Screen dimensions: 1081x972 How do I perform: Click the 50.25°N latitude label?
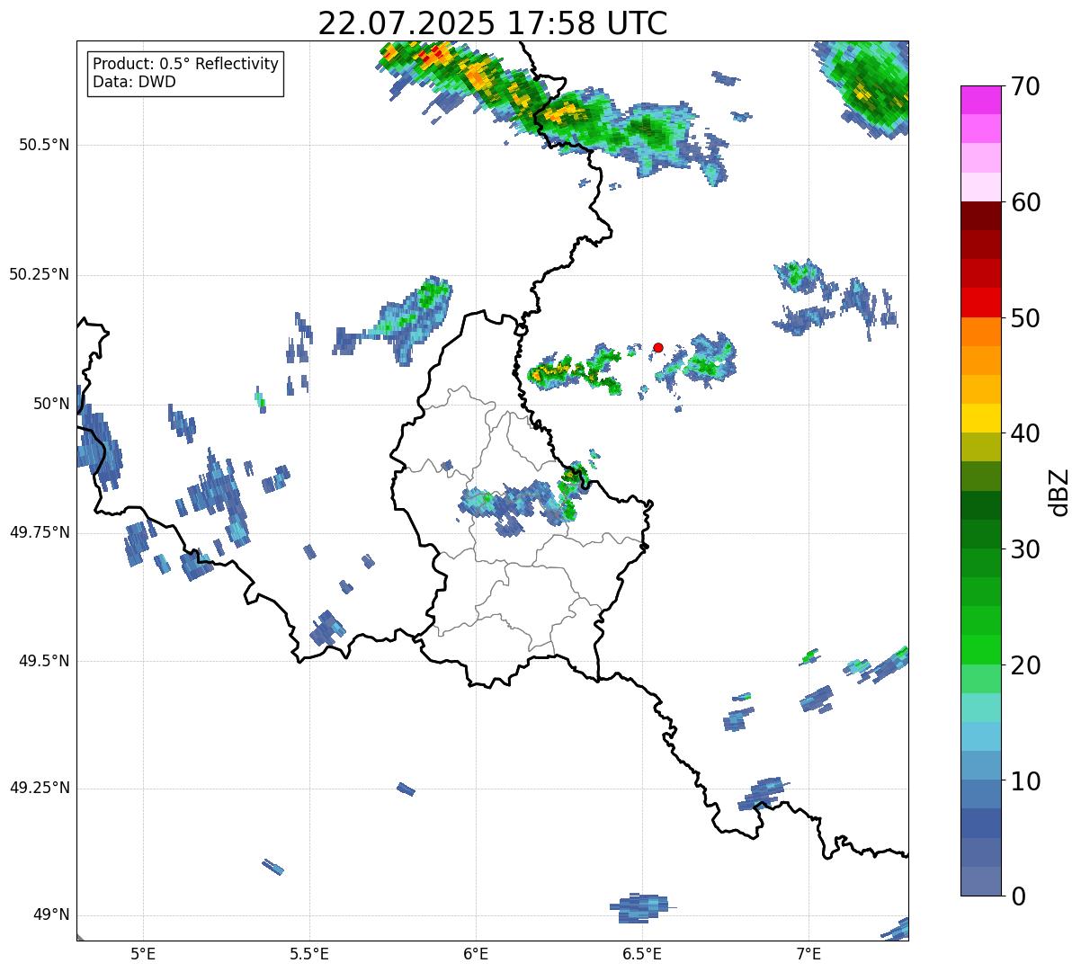coord(40,274)
